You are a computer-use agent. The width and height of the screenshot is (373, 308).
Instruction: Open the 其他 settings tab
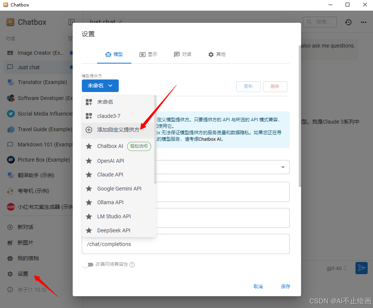(217, 54)
